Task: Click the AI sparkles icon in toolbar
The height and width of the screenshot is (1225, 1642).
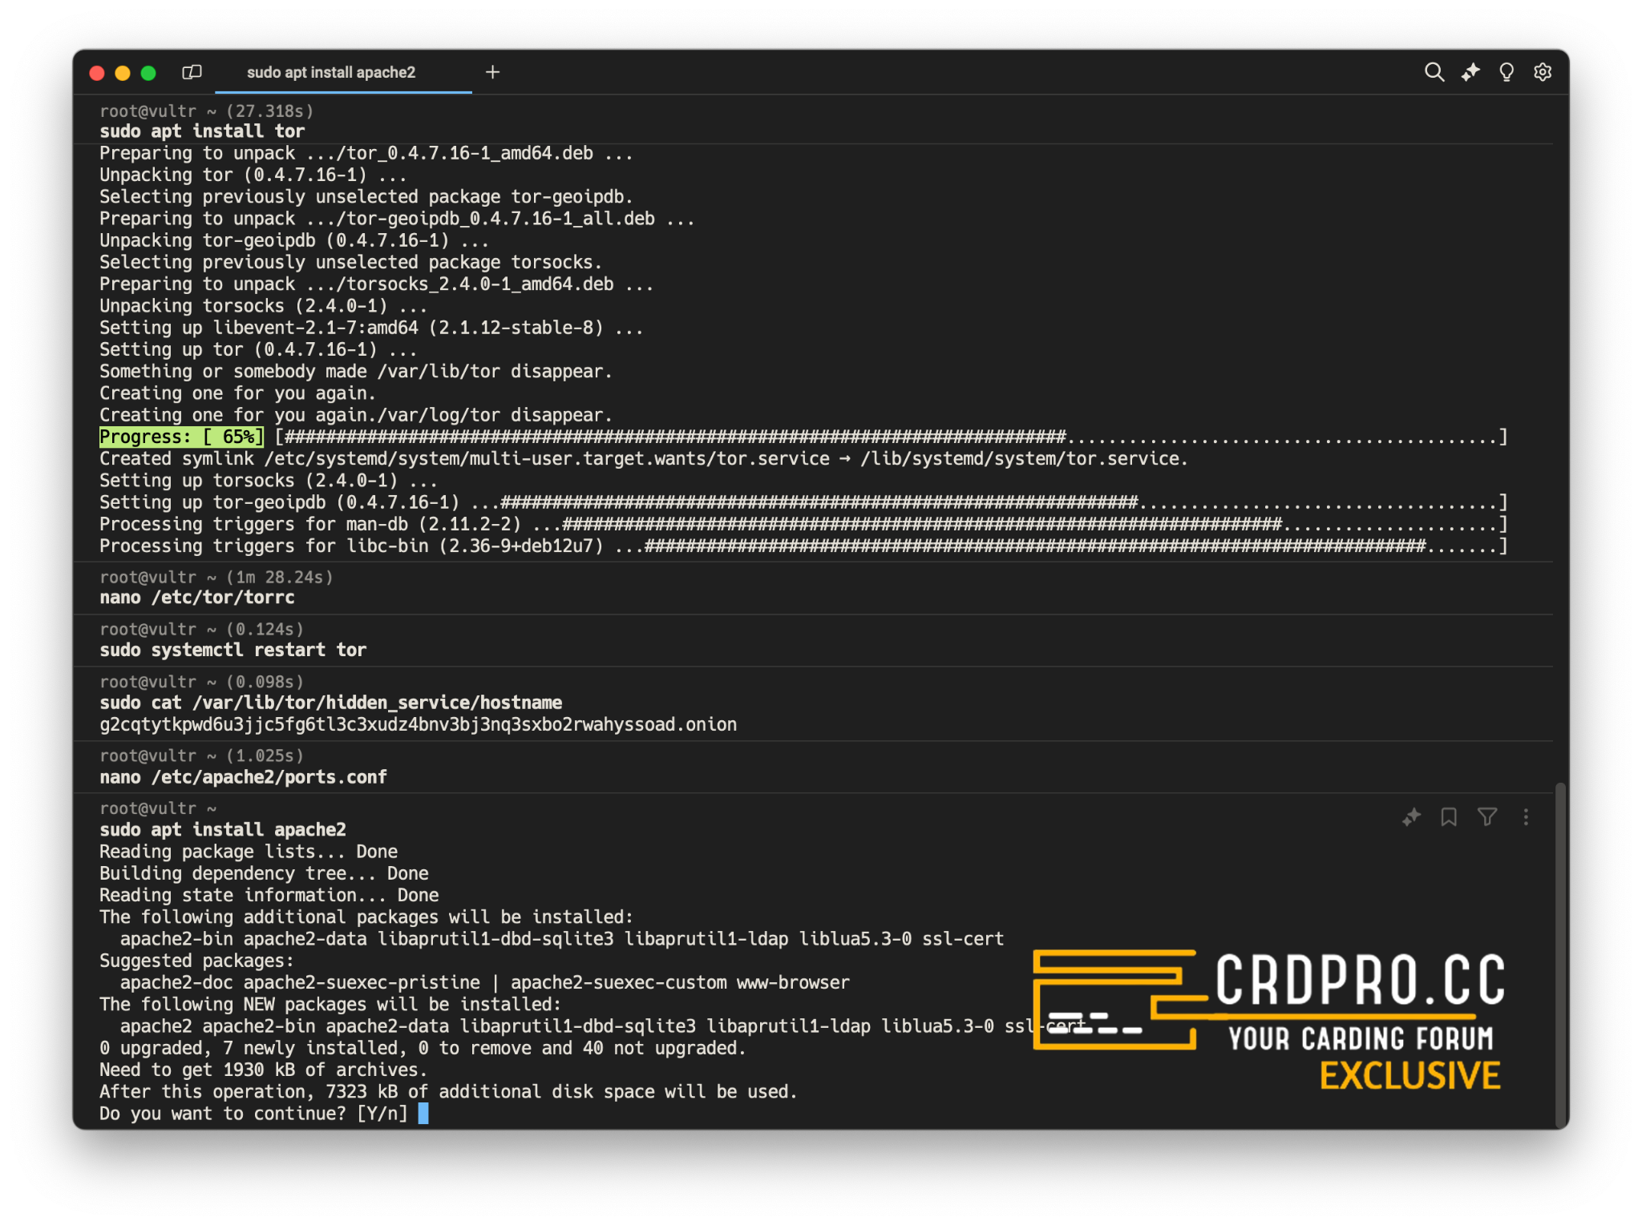Action: [1470, 72]
